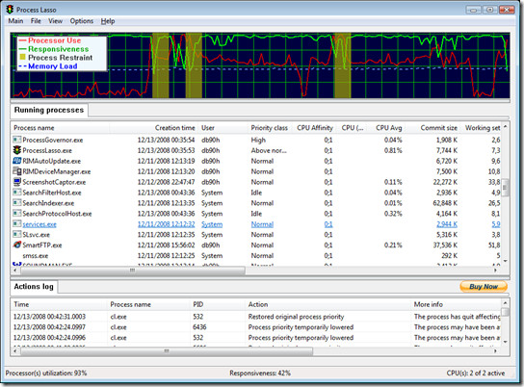Open the Main menu
The image size is (524, 387).
[x=15, y=21]
